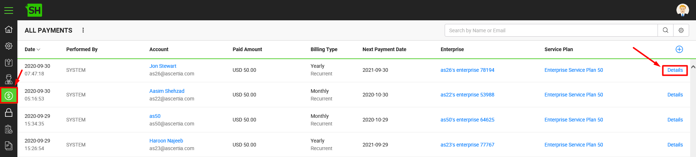Click the scrollbar up arrow

tap(693, 67)
